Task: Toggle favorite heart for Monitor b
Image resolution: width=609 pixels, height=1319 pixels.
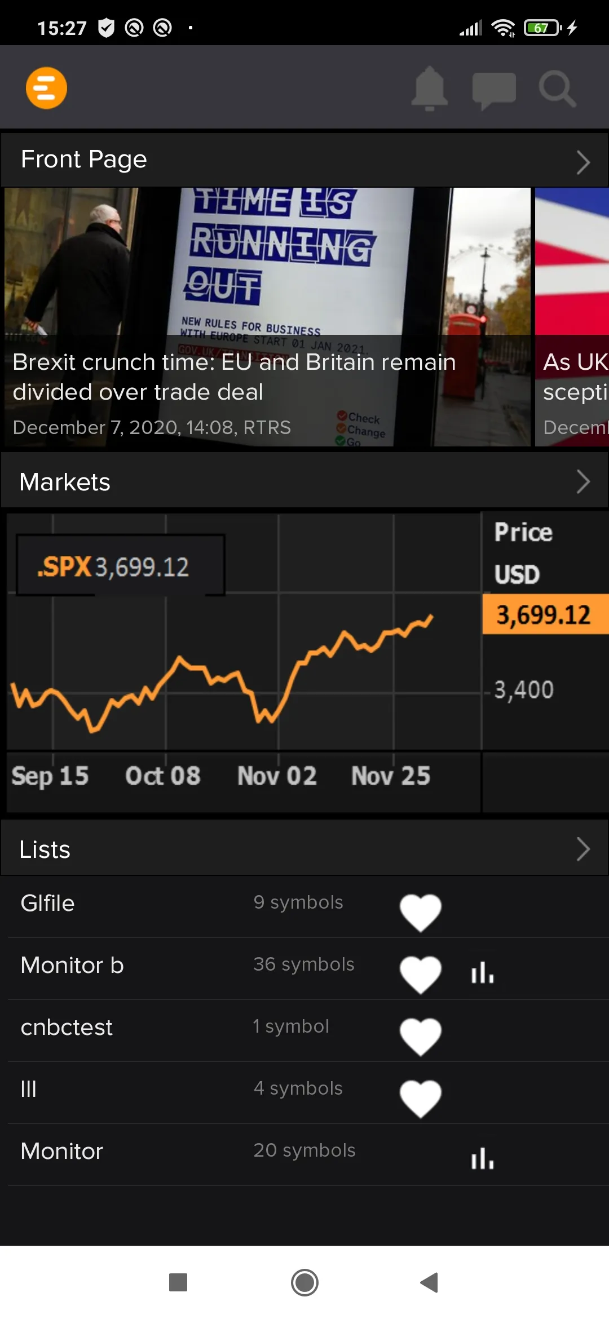Action: point(421,974)
